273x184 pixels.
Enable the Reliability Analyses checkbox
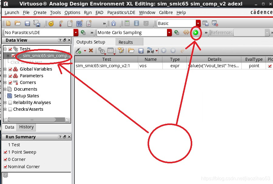[10, 102]
